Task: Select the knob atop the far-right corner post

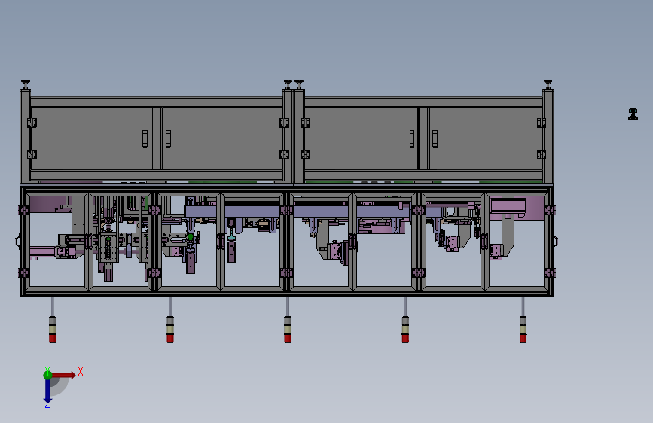Action: [x=548, y=84]
